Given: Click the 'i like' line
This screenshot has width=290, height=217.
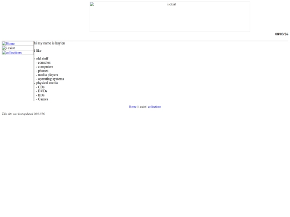Looking at the screenshot, I should click(38, 51).
